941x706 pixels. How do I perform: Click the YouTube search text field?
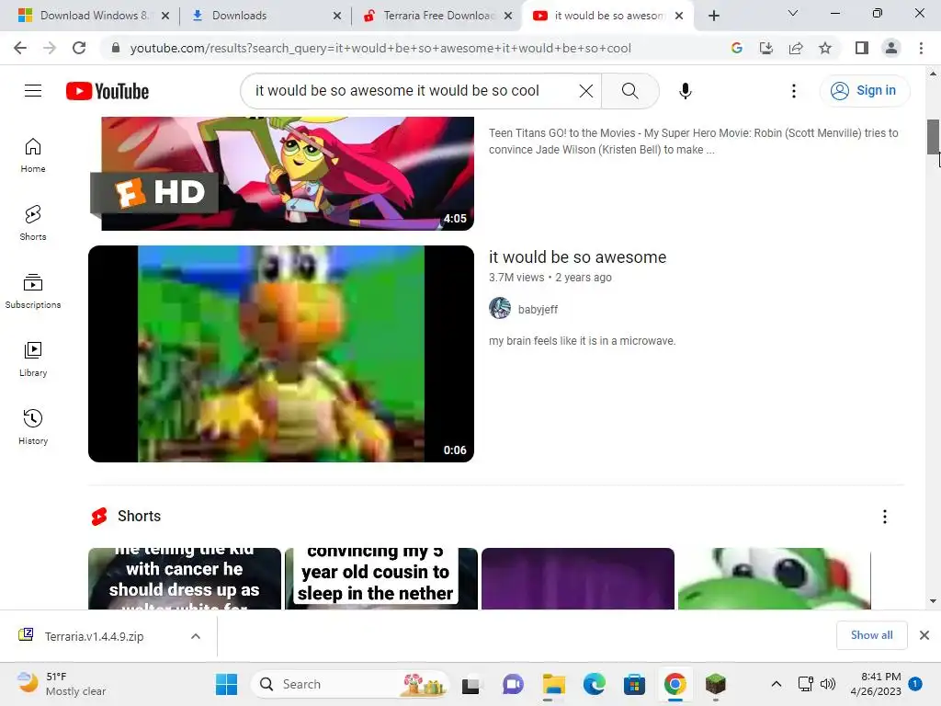pos(414,91)
